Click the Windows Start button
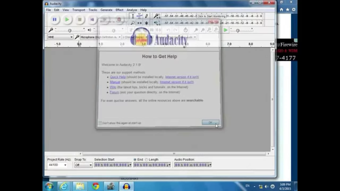The image size is (340, 191). pos(49,186)
